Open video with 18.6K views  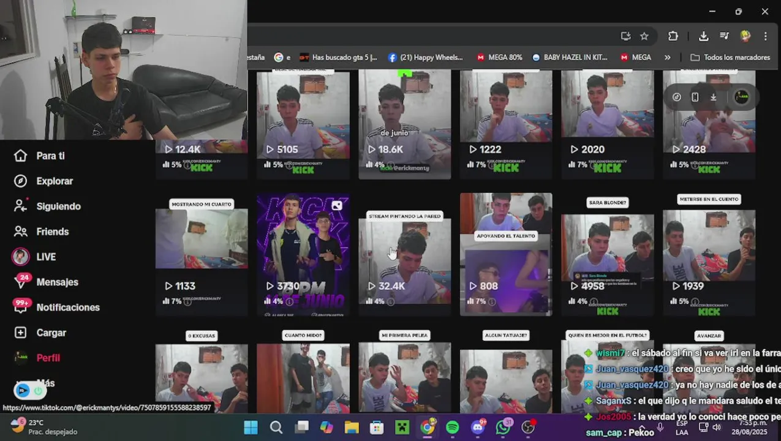(x=404, y=124)
